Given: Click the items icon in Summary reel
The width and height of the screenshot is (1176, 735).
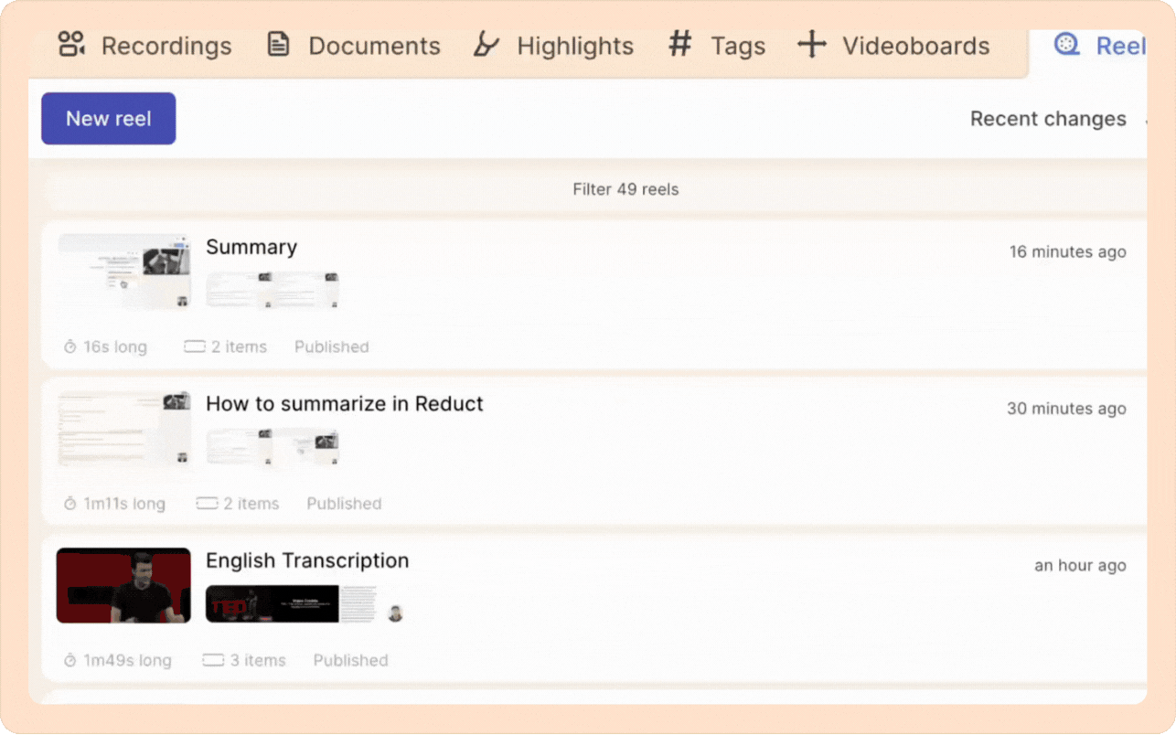Looking at the screenshot, I should pos(194,347).
